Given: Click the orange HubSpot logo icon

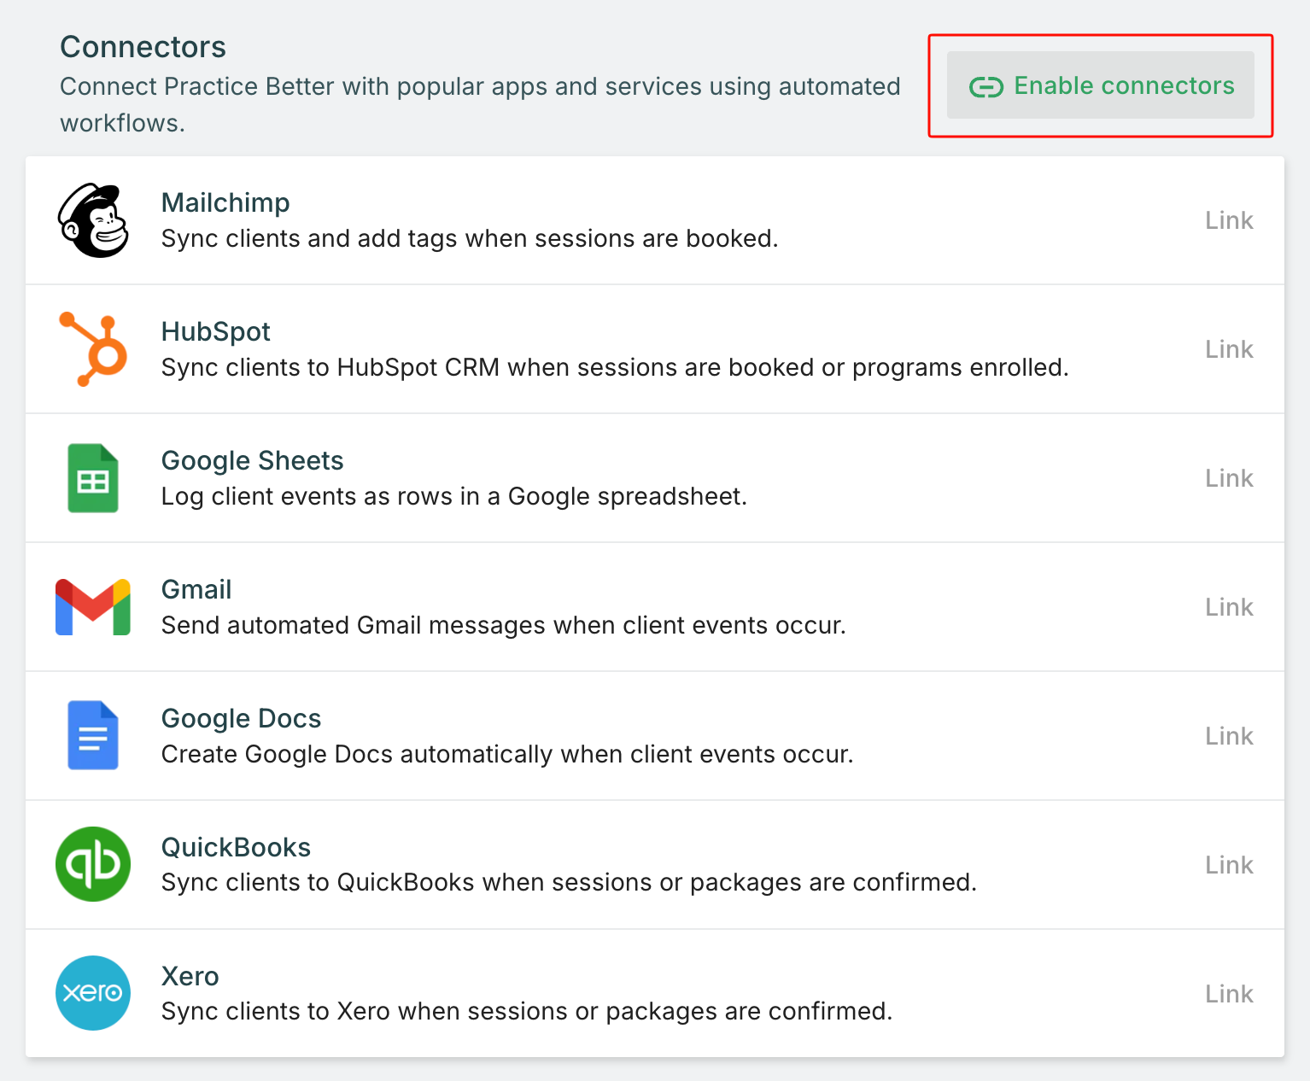Looking at the screenshot, I should point(94,349).
